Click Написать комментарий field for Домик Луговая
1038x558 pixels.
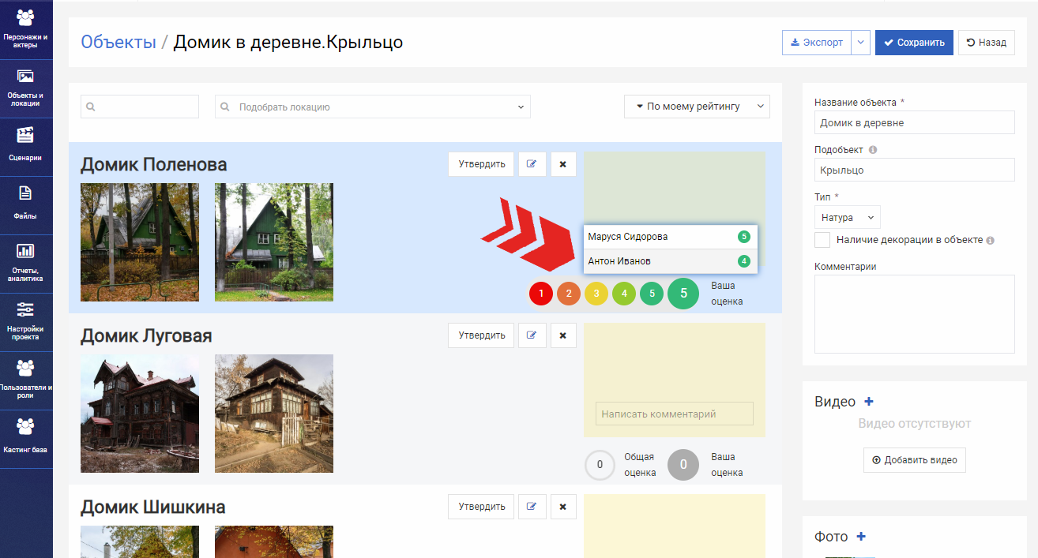point(674,414)
